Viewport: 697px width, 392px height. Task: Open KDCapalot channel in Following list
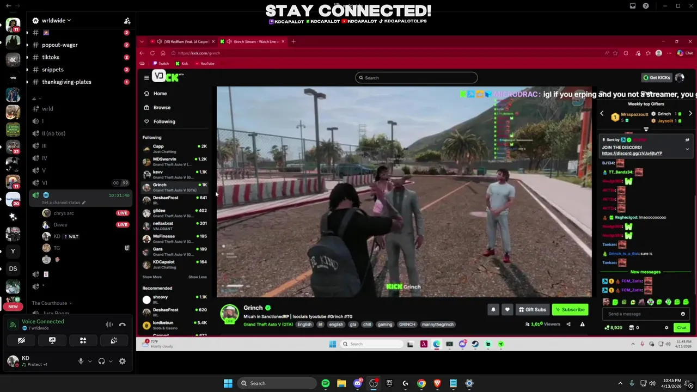pyautogui.click(x=174, y=264)
